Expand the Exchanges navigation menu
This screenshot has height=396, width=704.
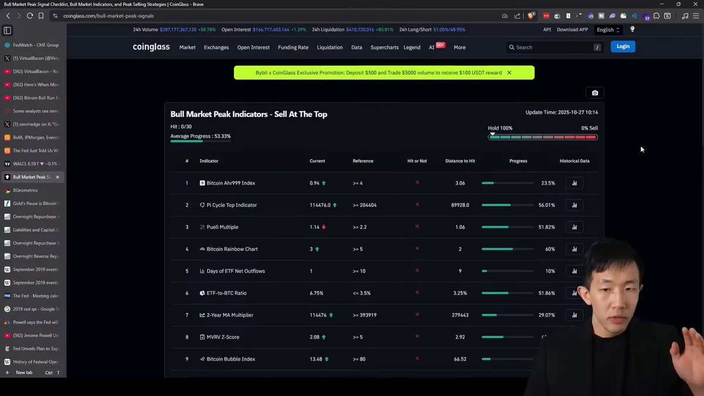coord(216,48)
